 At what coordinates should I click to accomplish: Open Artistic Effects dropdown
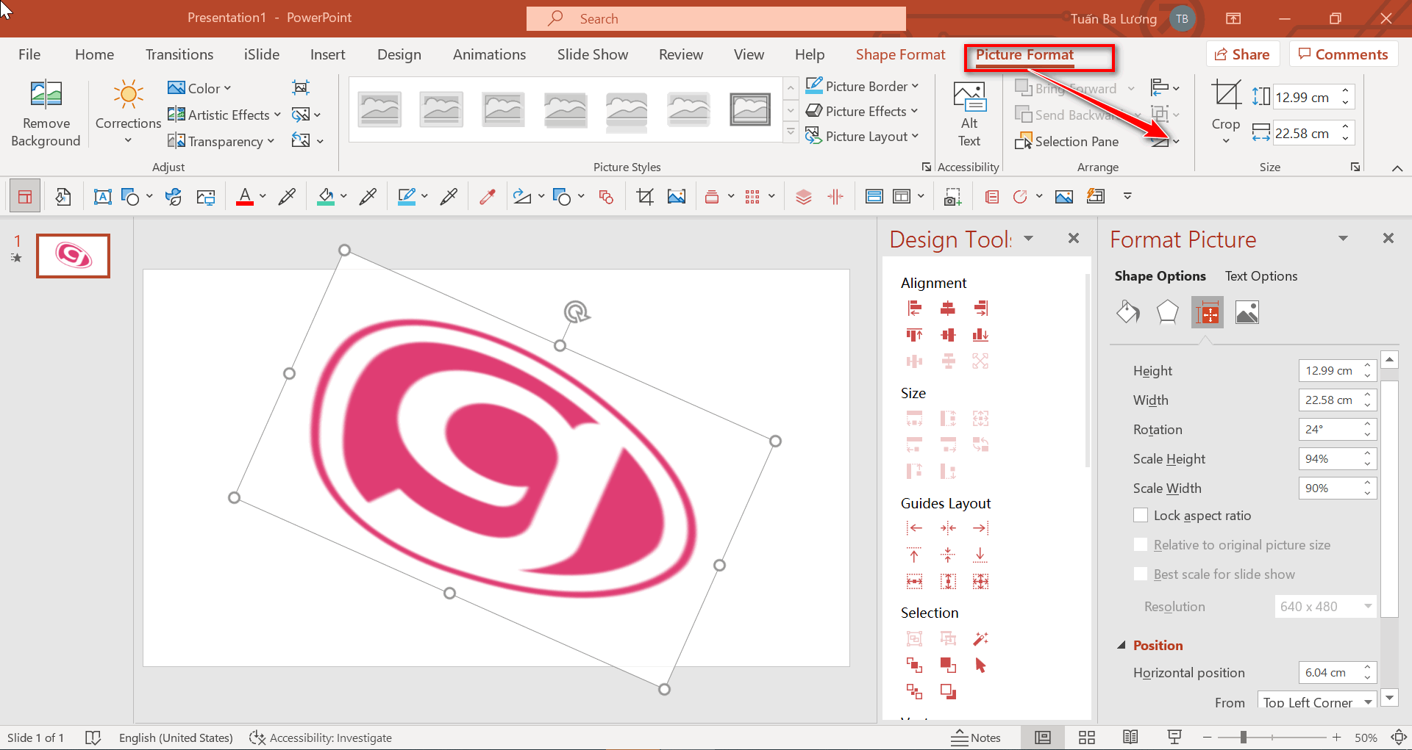[x=224, y=115]
